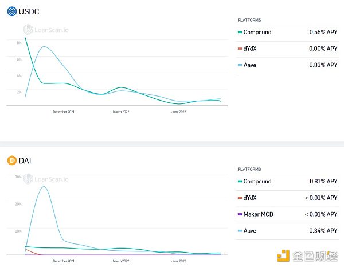Click December 2021 label on USDC chart axis

[63, 112]
